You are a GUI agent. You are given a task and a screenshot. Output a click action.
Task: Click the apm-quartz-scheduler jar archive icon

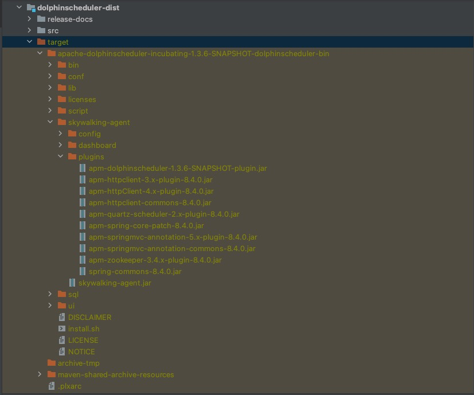coord(82,214)
